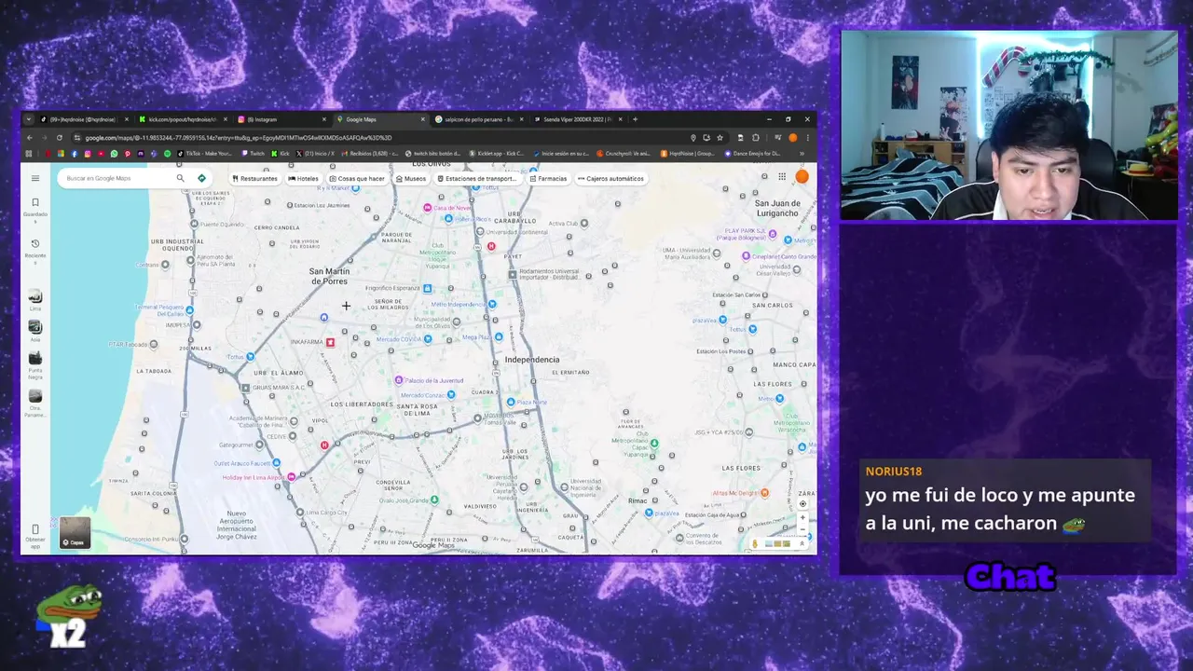Click the Rímac district label
The width and height of the screenshot is (1193, 671).
point(638,501)
